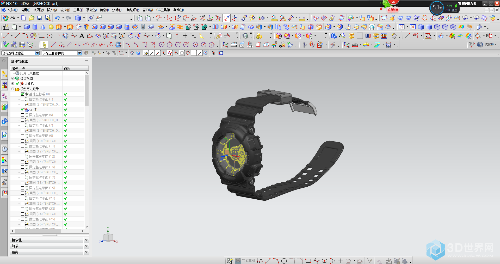This screenshot has width=500, height=264.
Task: Check the 固定基准平面 (5) checkbox
Action: click(x=22, y=115)
